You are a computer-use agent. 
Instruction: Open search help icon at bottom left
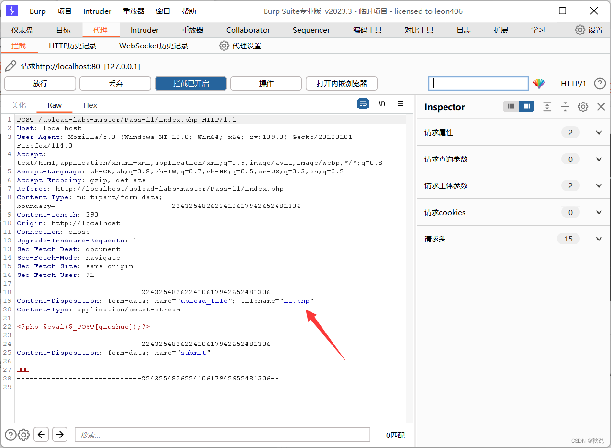[11, 435]
